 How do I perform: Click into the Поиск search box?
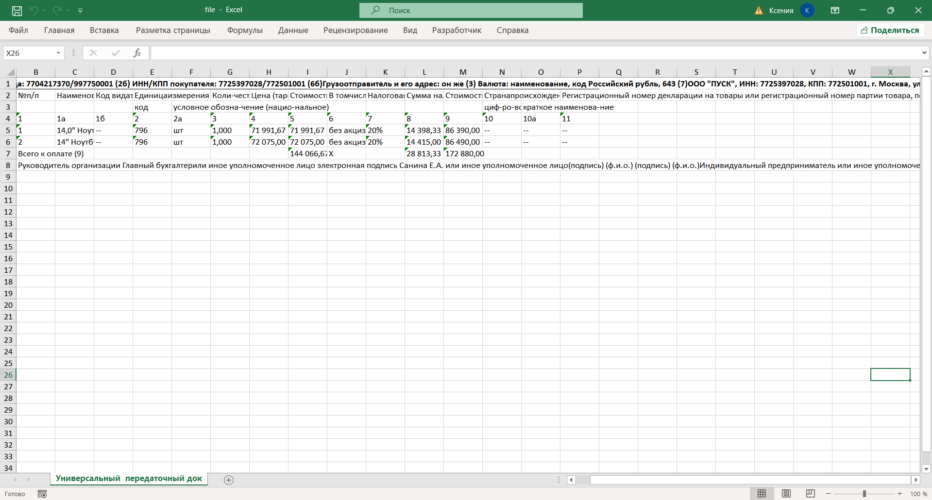pyautogui.click(x=471, y=10)
